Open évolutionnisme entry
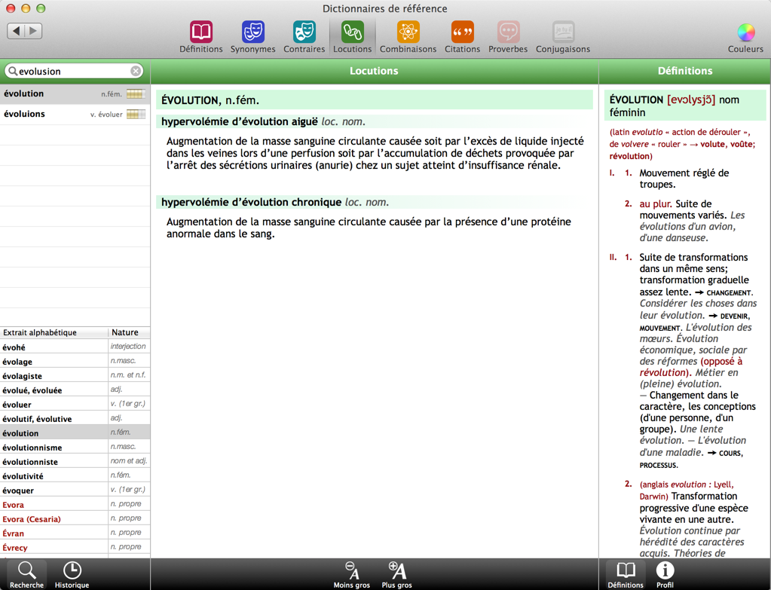This screenshot has height=590, width=771. pyautogui.click(x=75, y=447)
